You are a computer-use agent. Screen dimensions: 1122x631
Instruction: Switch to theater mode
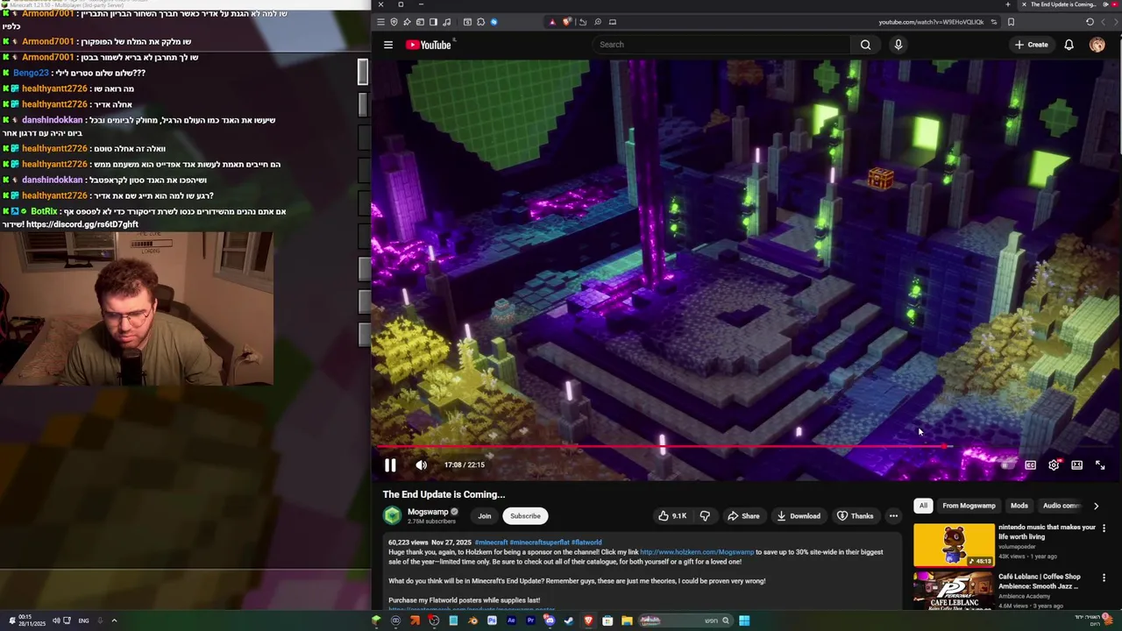(1077, 465)
